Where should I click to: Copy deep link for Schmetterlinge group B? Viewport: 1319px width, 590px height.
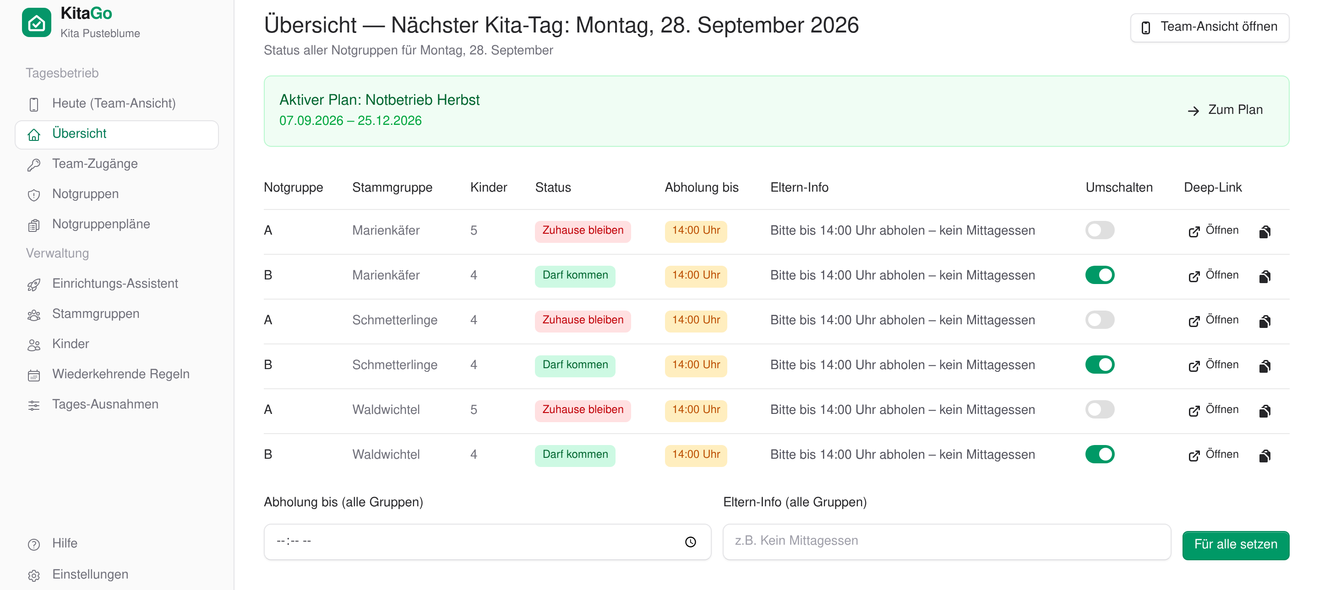tap(1264, 366)
